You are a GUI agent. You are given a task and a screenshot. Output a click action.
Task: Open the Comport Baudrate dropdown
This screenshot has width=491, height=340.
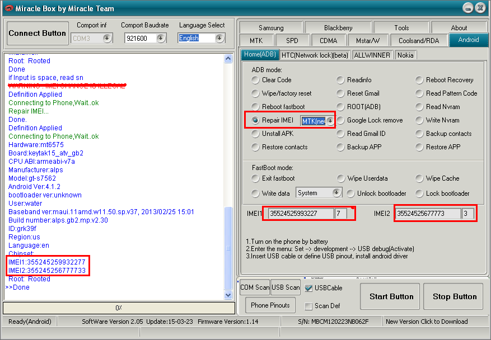[x=161, y=38]
